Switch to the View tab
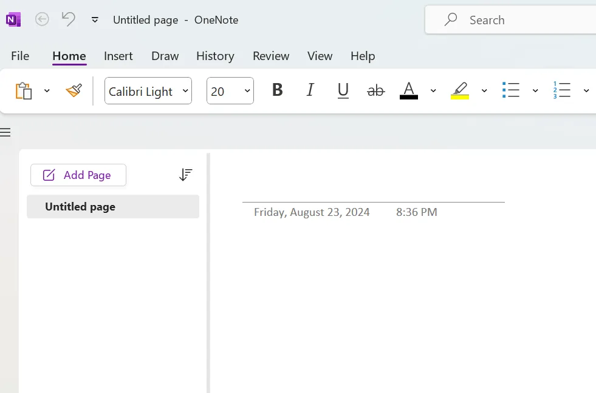The width and height of the screenshot is (596, 393). point(320,56)
